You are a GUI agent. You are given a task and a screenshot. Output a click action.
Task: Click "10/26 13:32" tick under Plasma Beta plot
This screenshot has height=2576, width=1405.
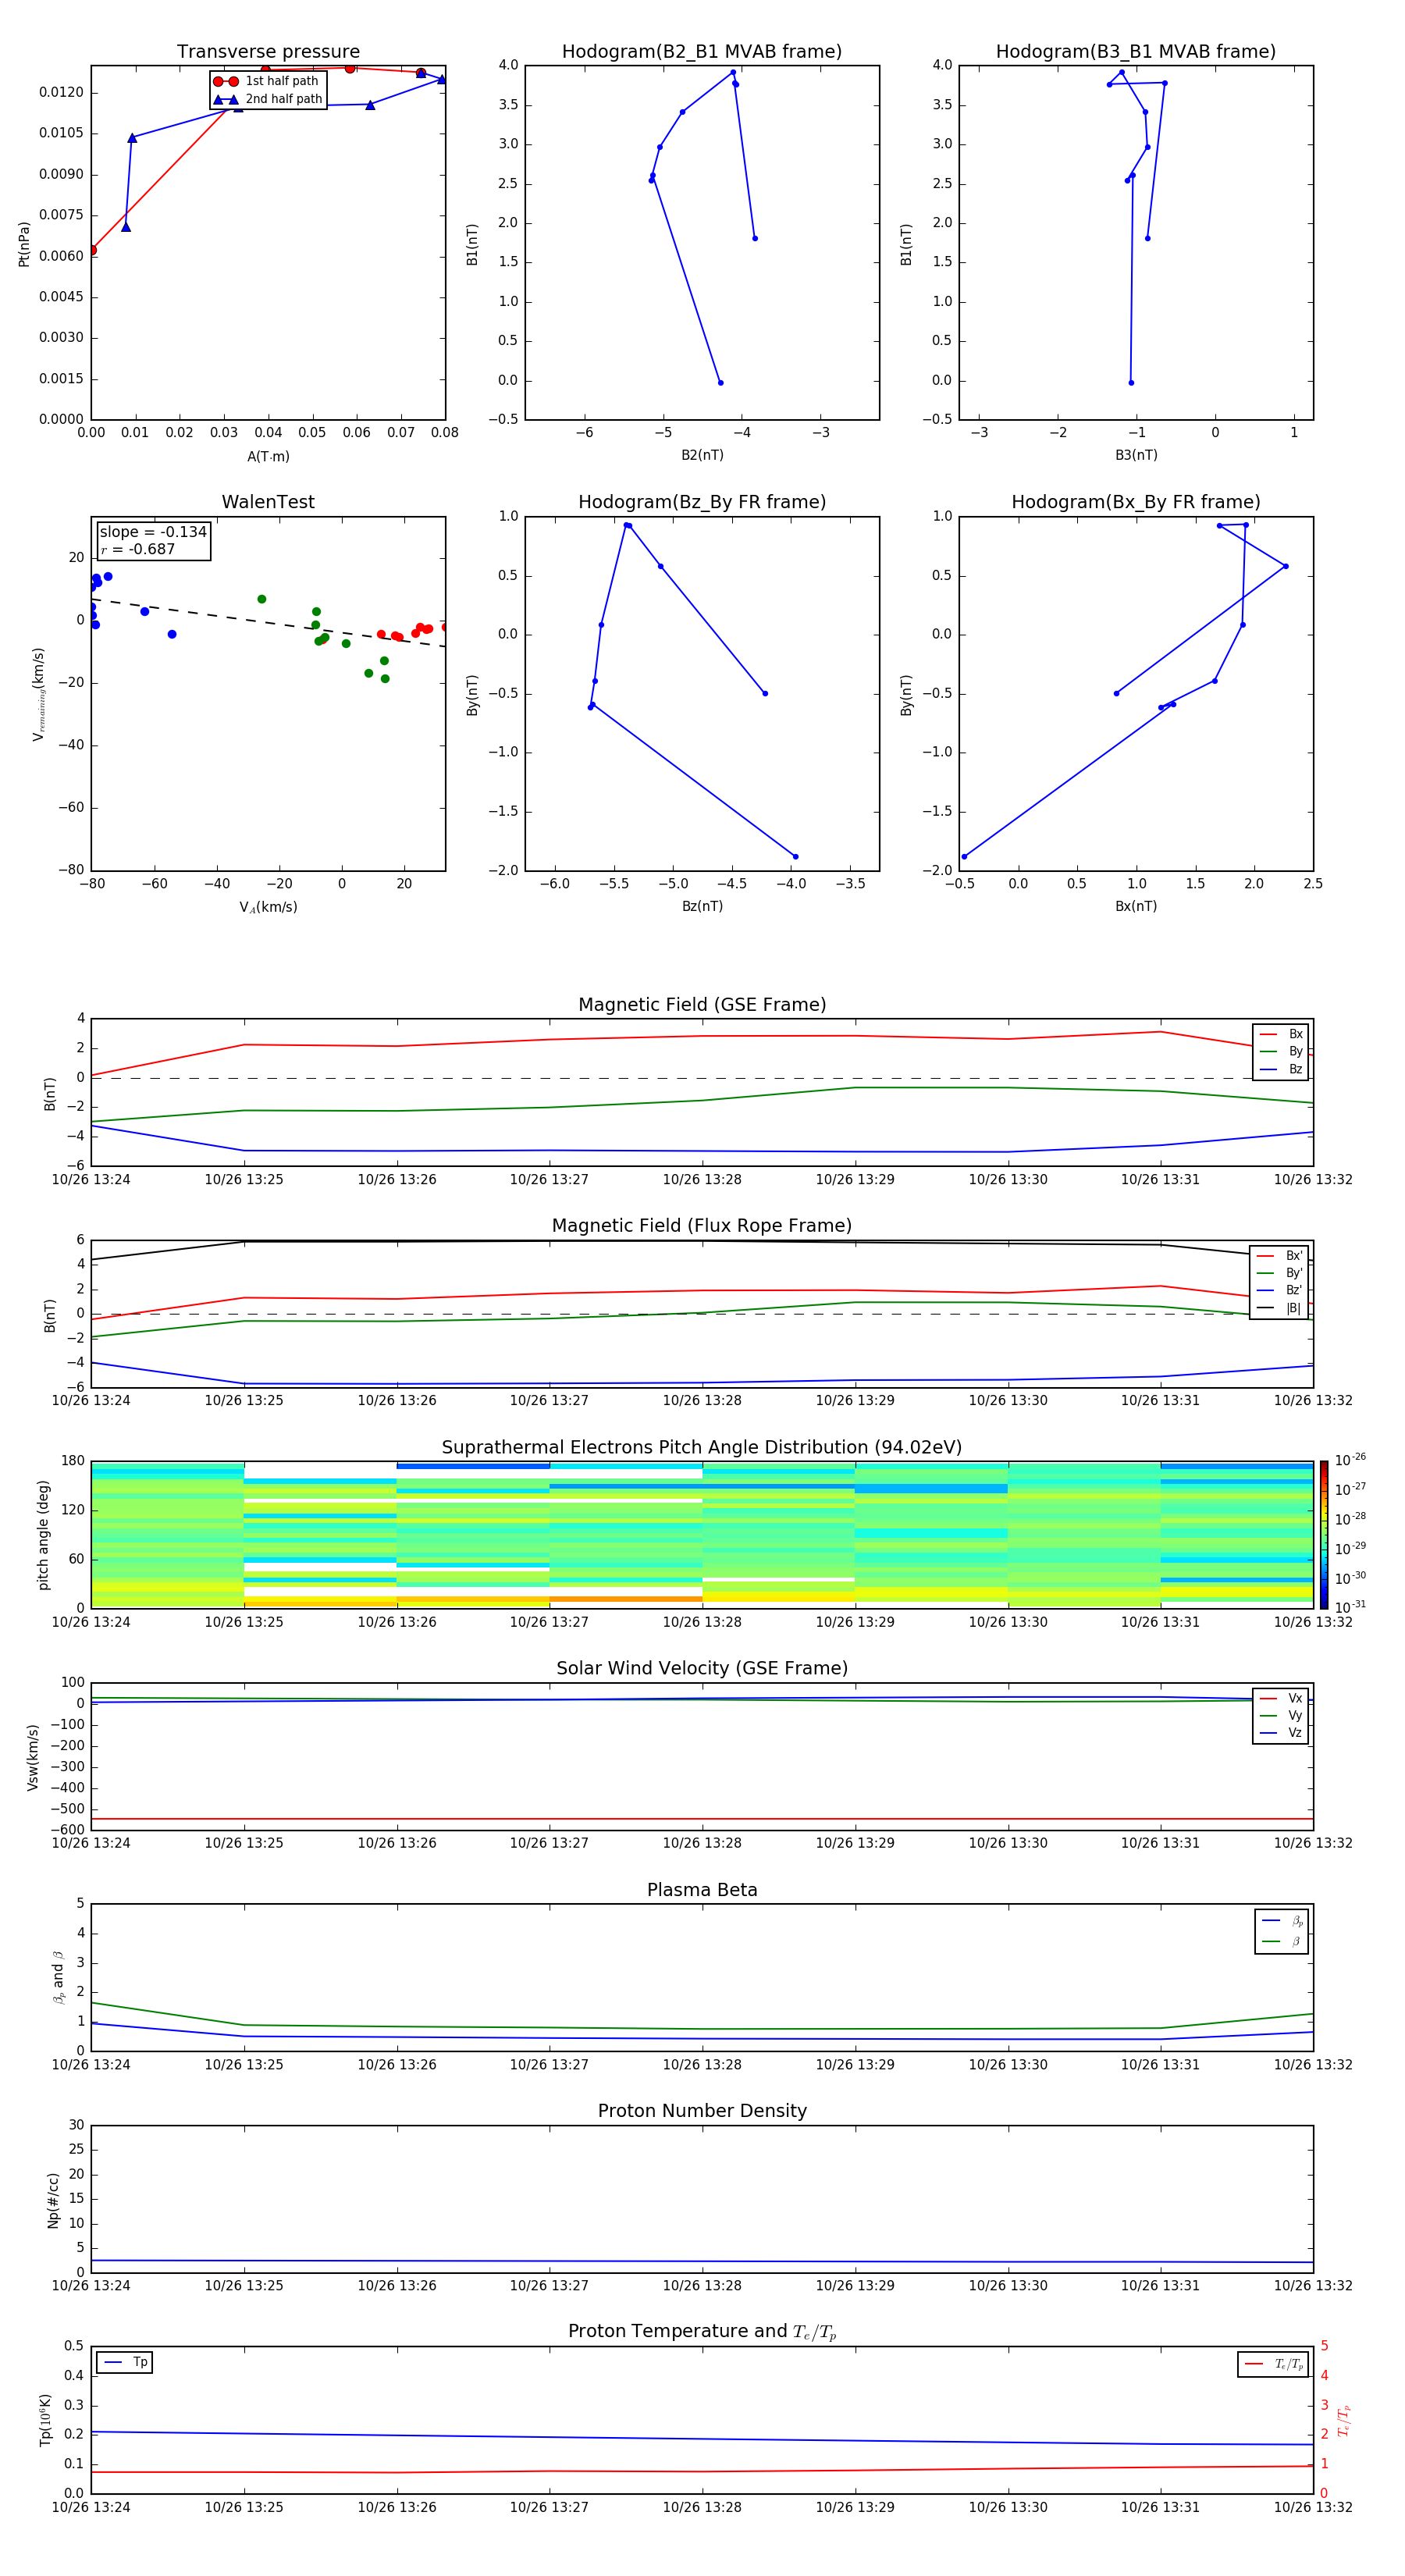1313,2064
